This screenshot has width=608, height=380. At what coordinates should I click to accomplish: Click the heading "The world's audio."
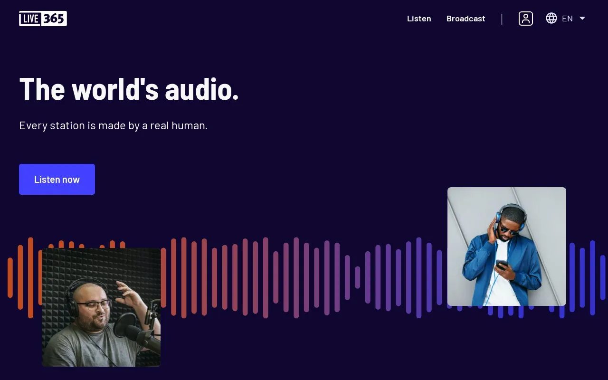(x=129, y=89)
